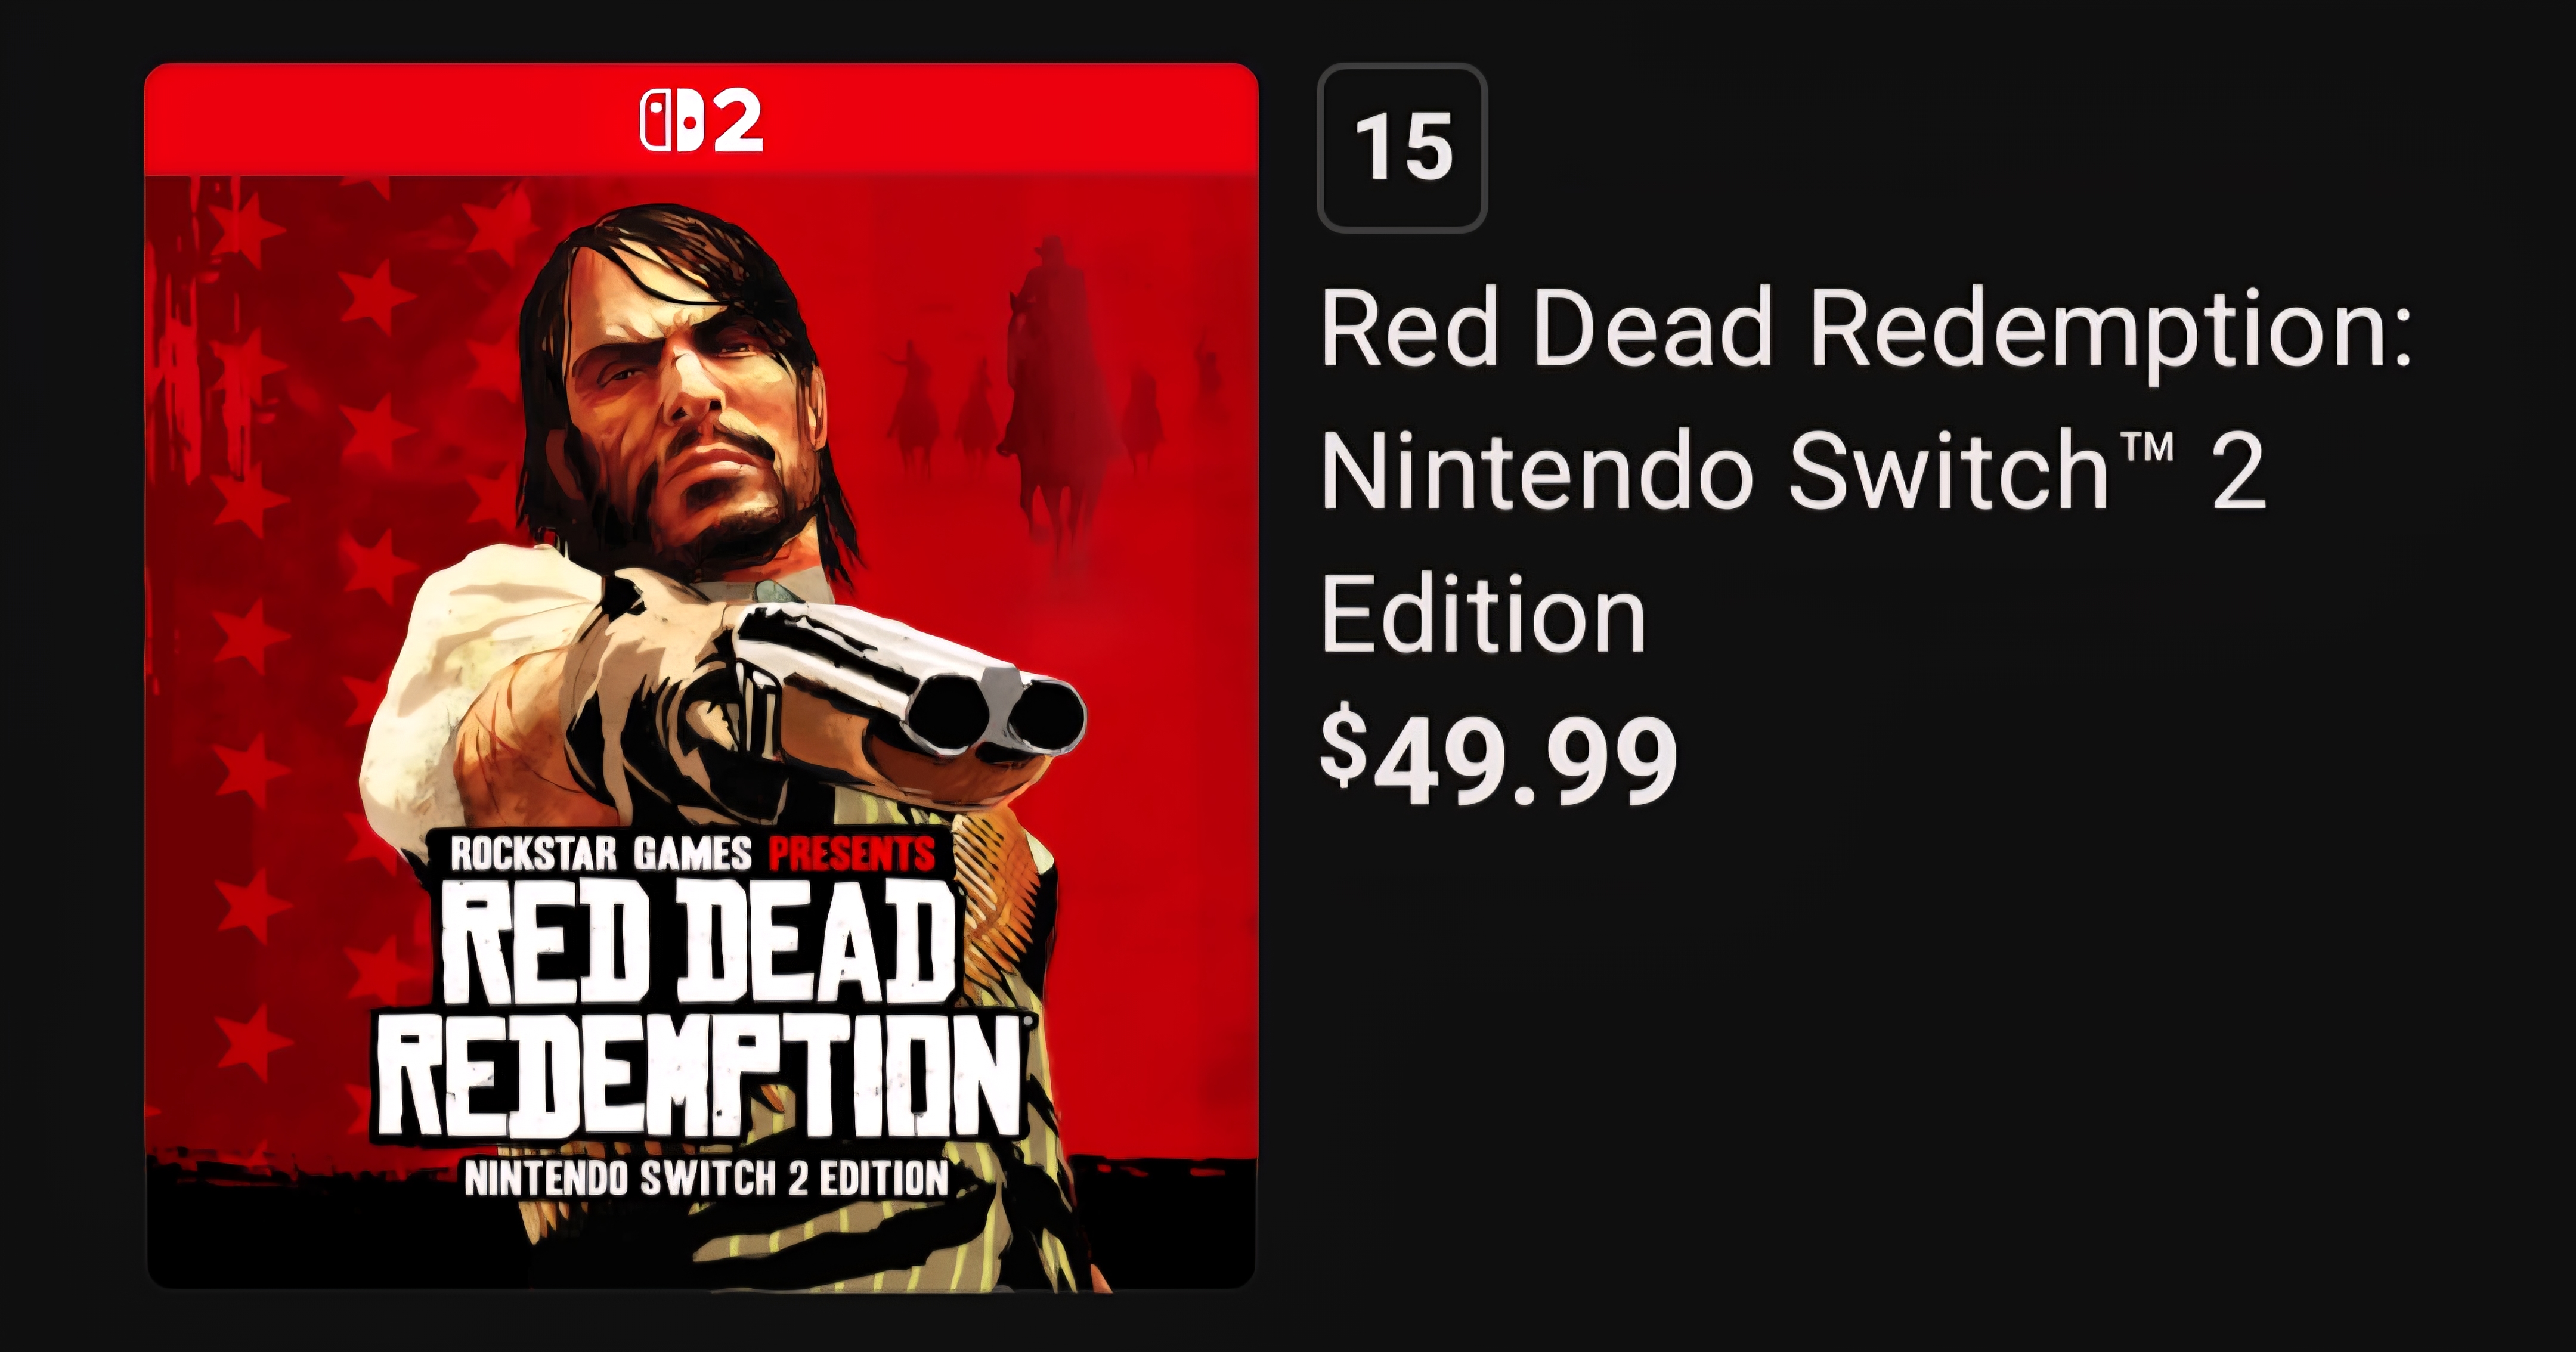Click the horseback rider silhouette in the background
2576x1352 pixels.
tap(1050, 380)
